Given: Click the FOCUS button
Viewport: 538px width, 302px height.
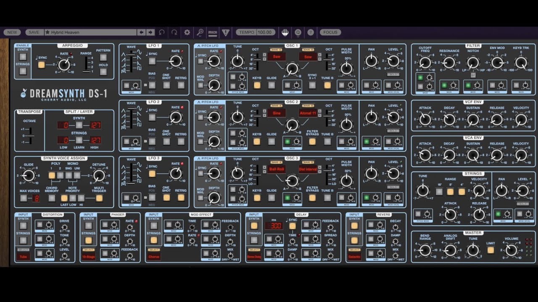Looking at the screenshot, I should 330,32.
